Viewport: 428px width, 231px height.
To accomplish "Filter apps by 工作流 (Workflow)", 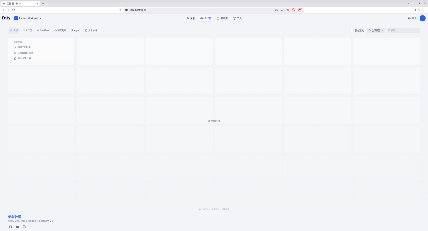I will tap(27, 30).
